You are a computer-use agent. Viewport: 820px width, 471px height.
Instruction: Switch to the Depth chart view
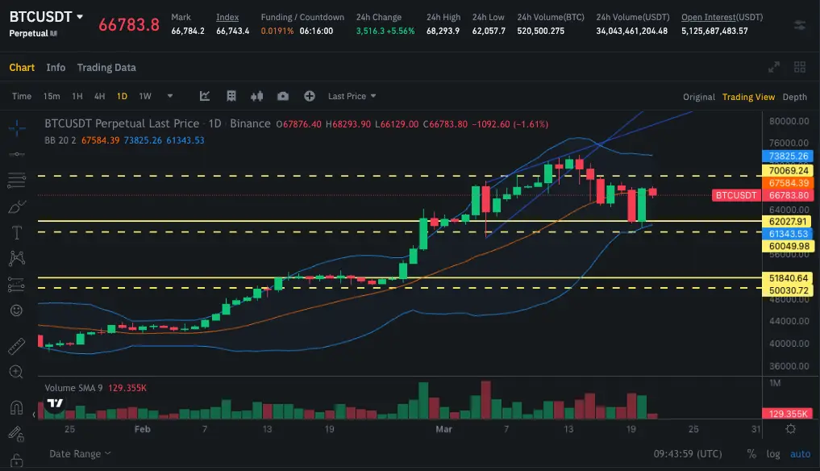pos(794,97)
